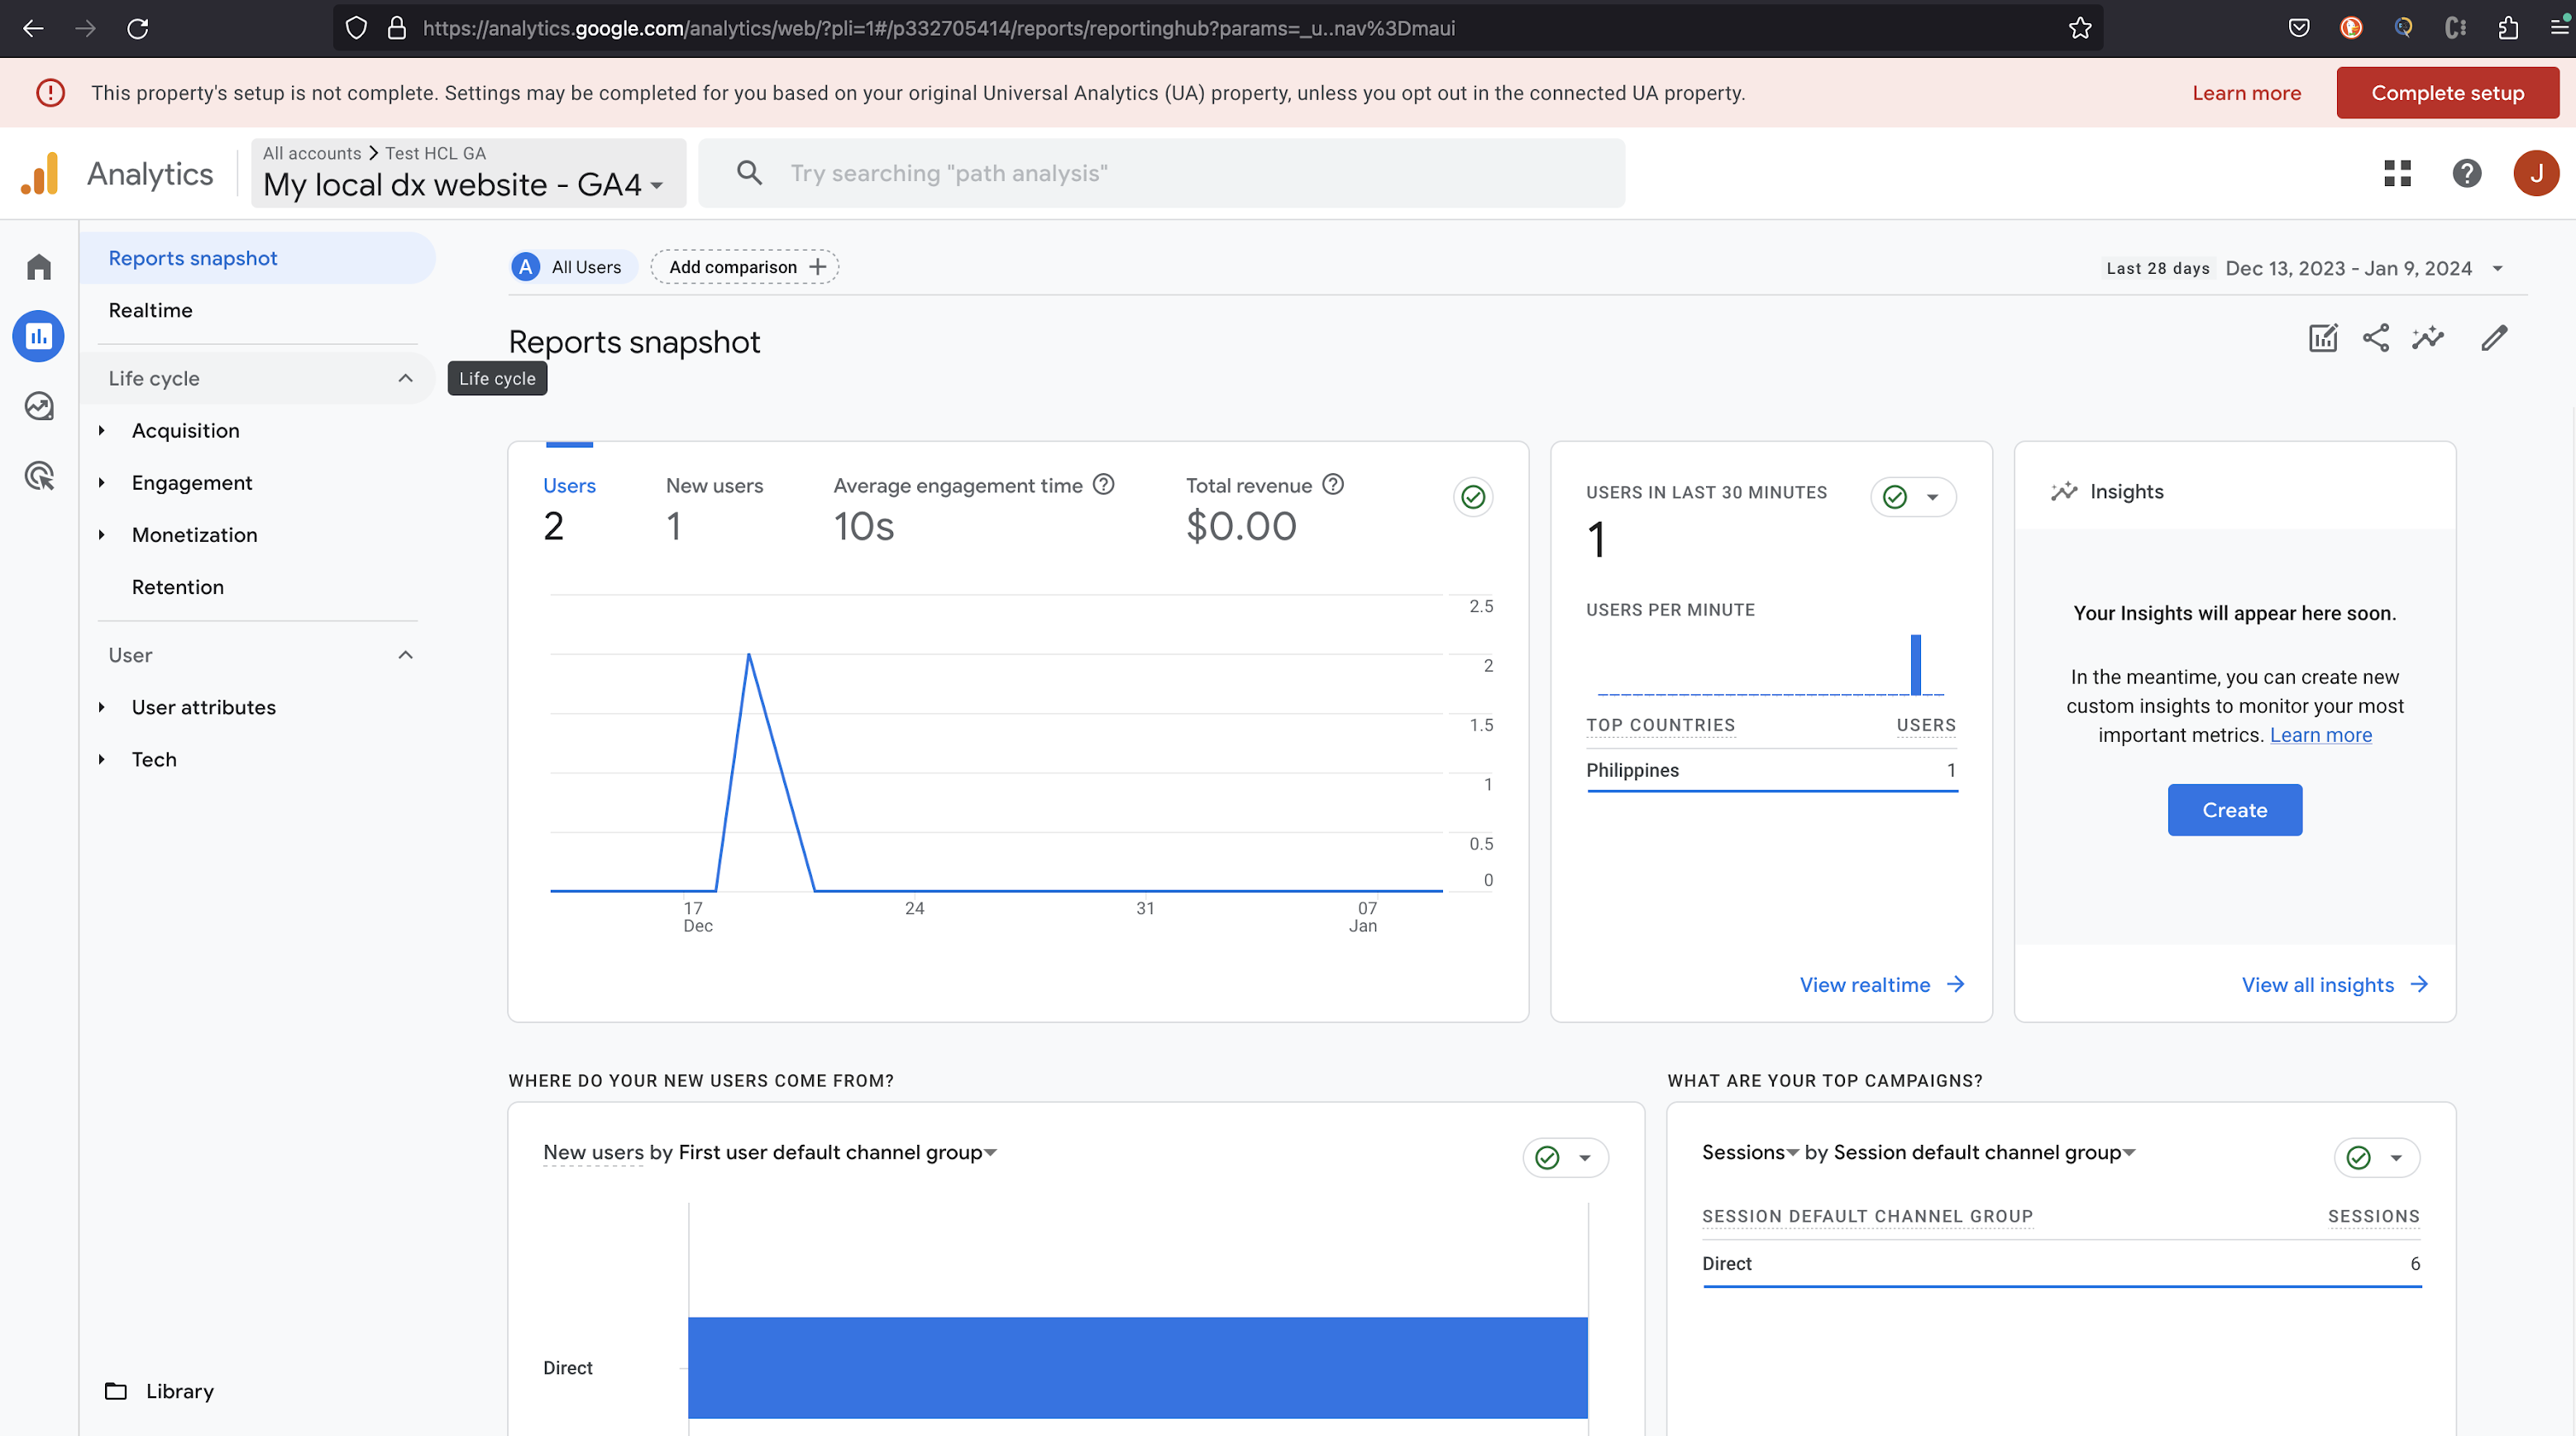Click the data quality checkmark on Users card
This screenshot has width=2576, height=1436.
click(1472, 497)
